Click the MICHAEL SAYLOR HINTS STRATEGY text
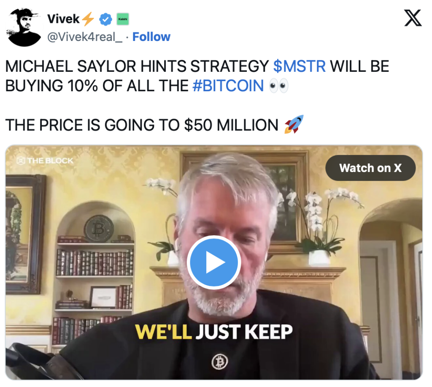This screenshot has width=432, height=387. pos(137,66)
